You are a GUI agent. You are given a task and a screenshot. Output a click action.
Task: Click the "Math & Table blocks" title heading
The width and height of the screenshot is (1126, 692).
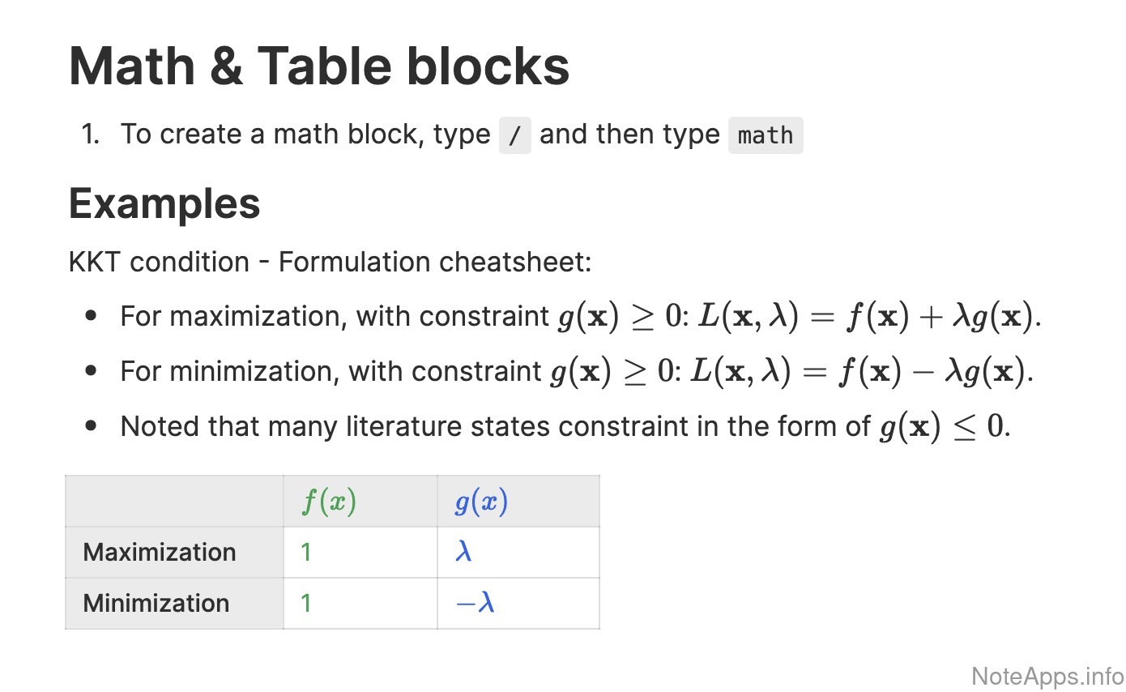(x=319, y=66)
